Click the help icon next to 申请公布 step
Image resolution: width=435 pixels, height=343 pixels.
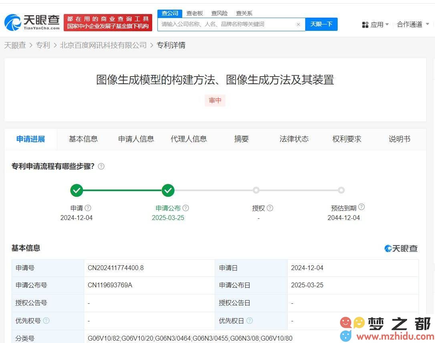click(186, 208)
